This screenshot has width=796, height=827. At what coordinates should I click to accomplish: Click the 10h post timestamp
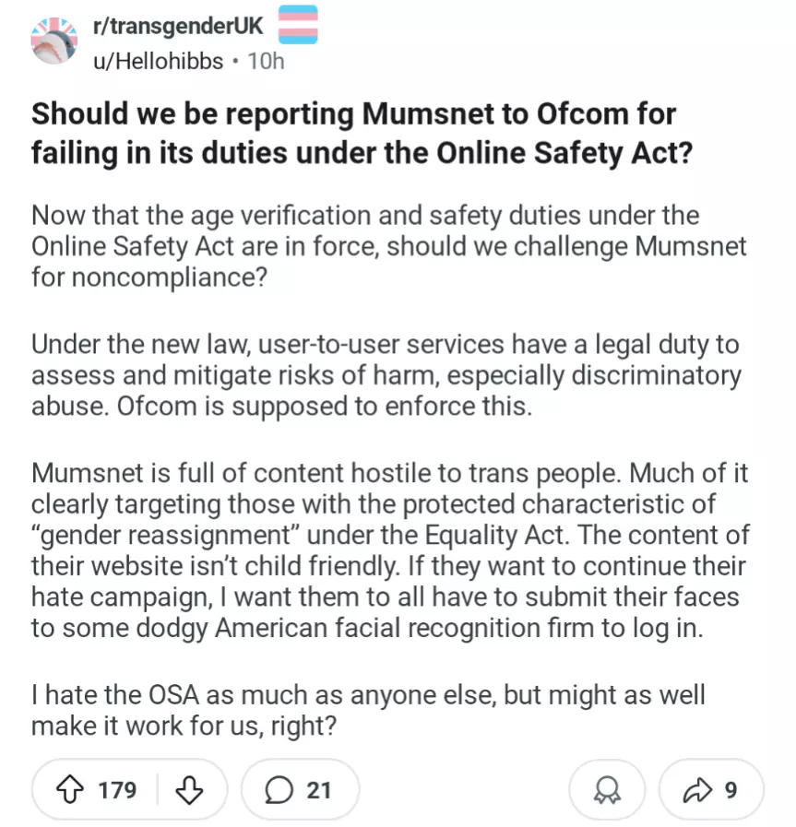click(x=267, y=61)
